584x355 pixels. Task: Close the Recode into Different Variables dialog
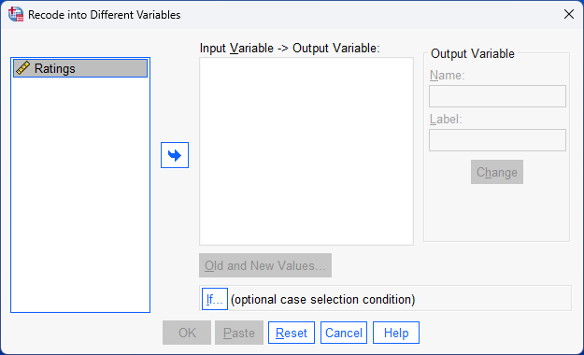coord(569,14)
